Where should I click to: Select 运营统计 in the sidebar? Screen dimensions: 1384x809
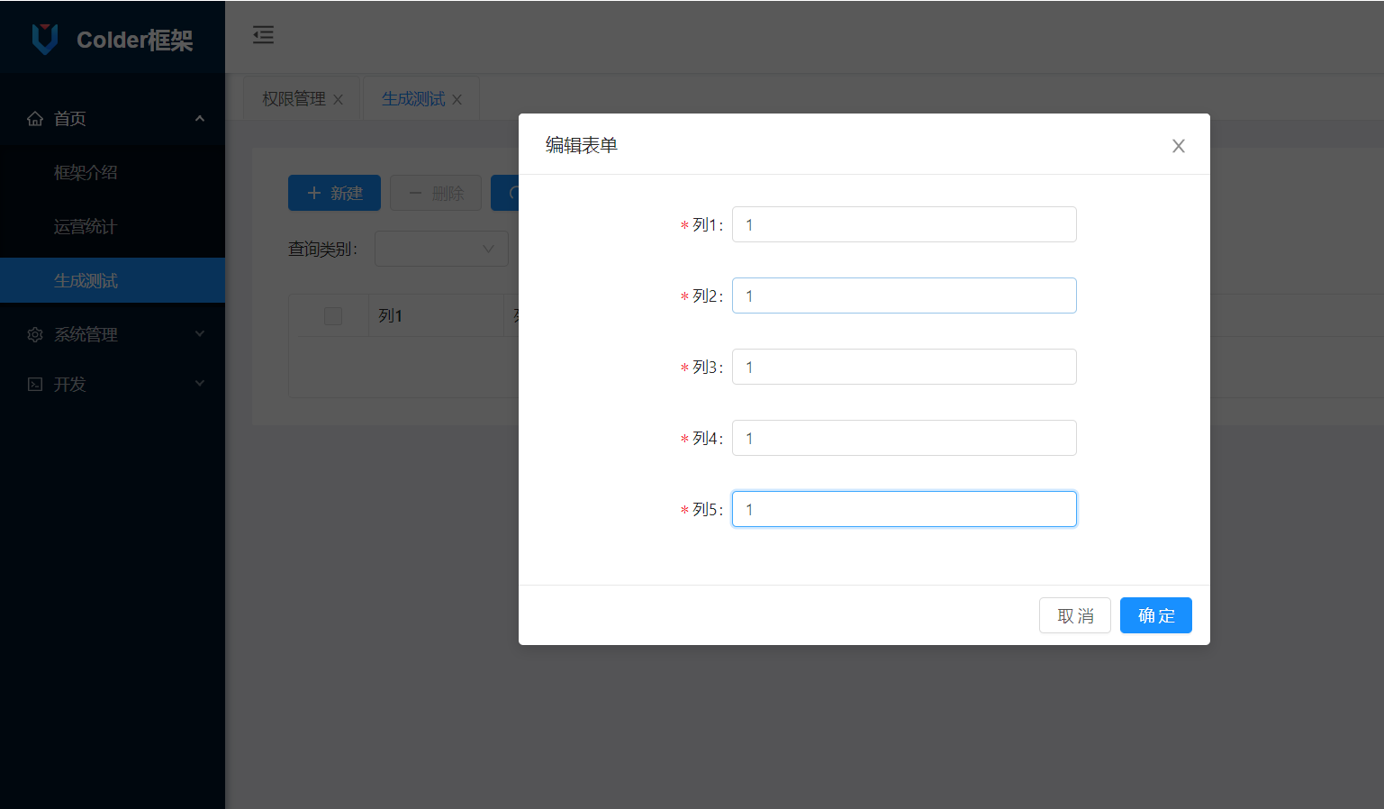[x=86, y=226]
